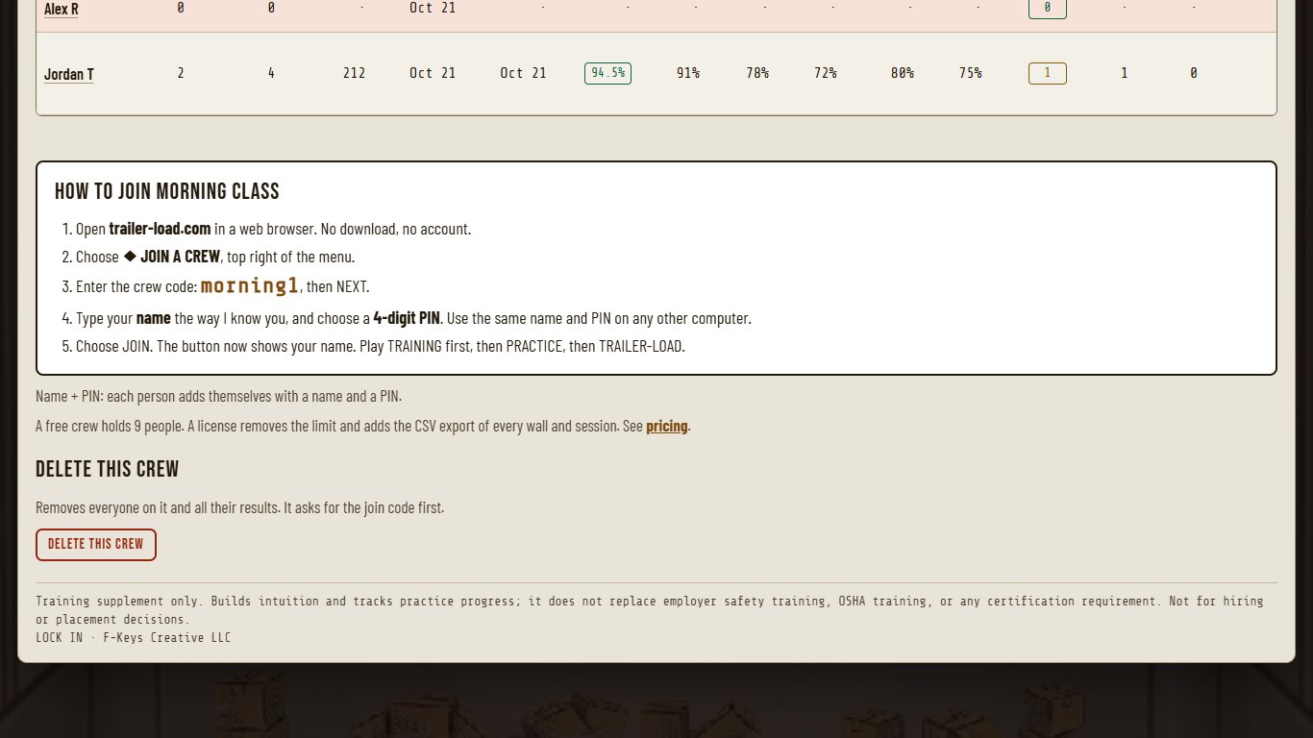The width and height of the screenshot is (1313, 738).
Task: Open Alex R's name link
Action: click(62, 9)
